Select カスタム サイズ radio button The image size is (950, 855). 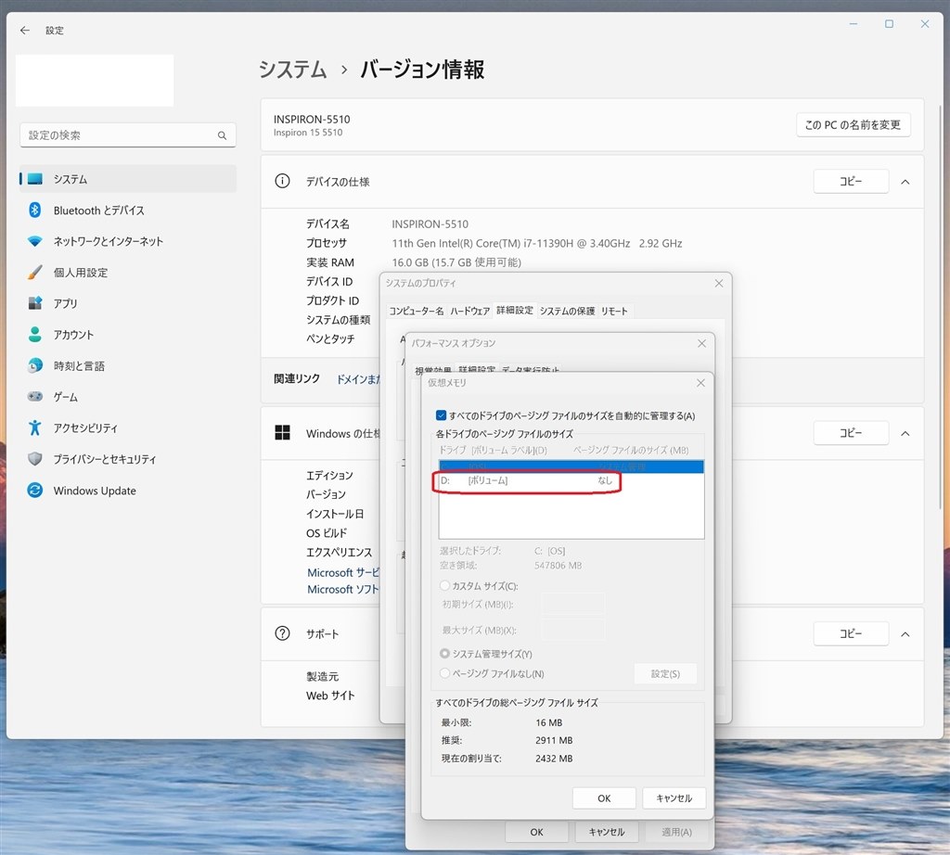444,585
